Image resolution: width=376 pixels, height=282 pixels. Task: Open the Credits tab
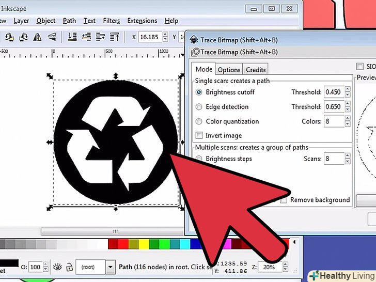(x=256, y=70)
